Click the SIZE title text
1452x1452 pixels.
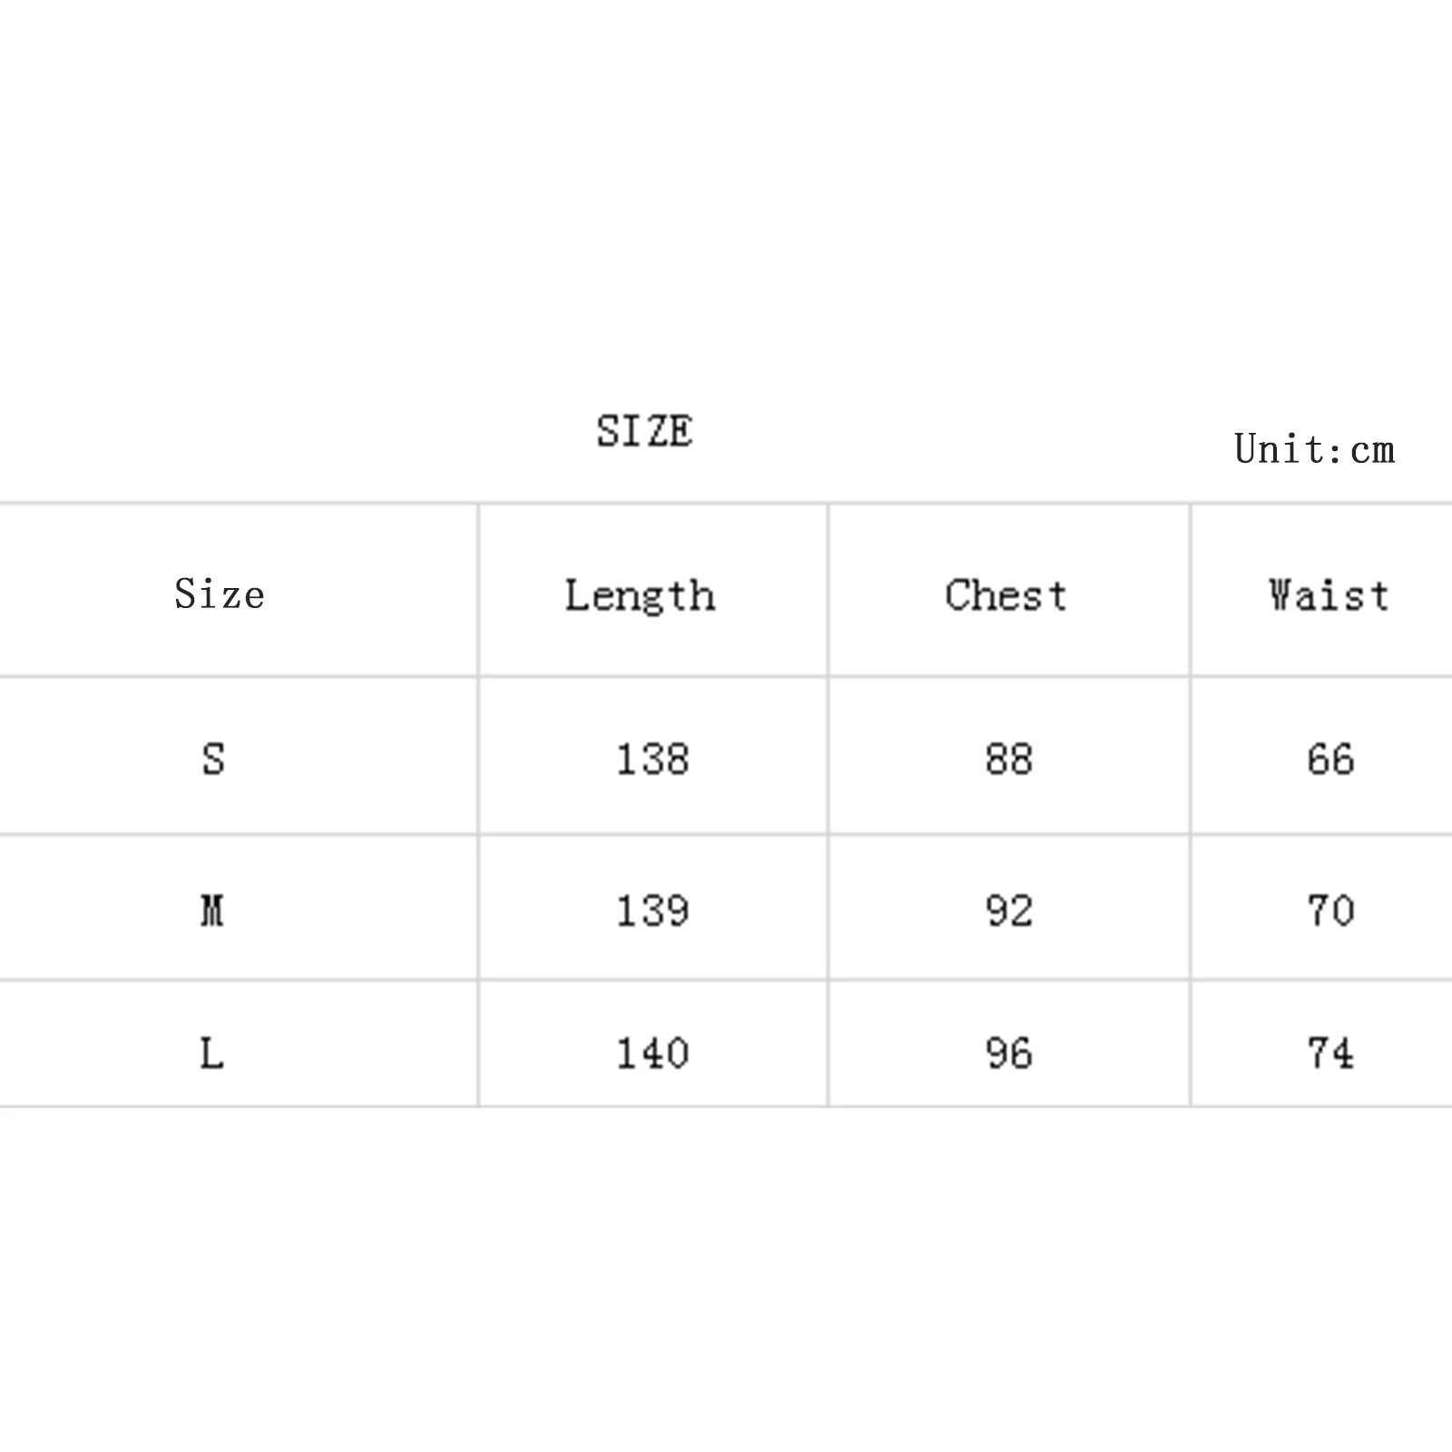(644, 431)
